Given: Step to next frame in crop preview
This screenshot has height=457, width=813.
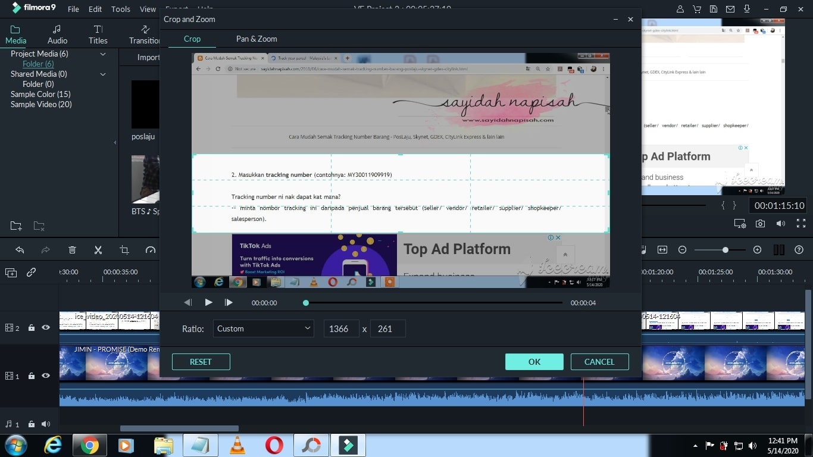Looking at the screenshot, I should [x=229, y=302].
